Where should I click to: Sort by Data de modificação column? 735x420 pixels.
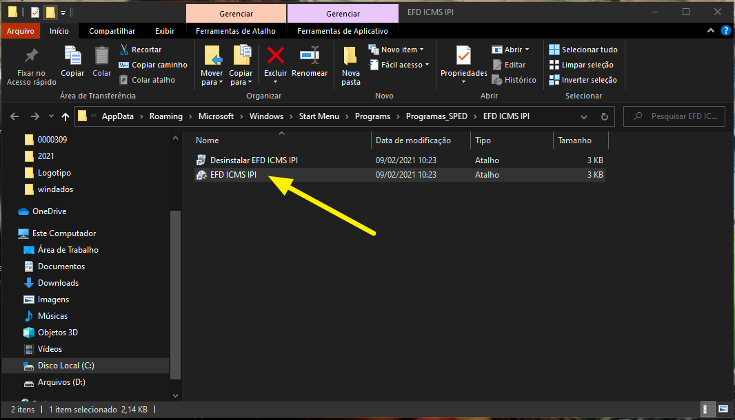[x=421, y=140]
